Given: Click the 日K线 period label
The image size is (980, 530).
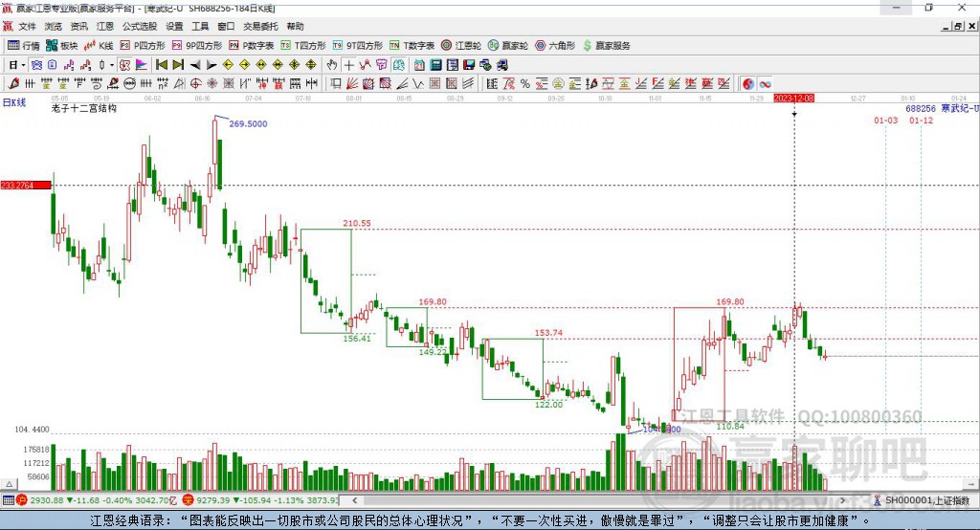Looking at the screenshot, I should [14, 102].
